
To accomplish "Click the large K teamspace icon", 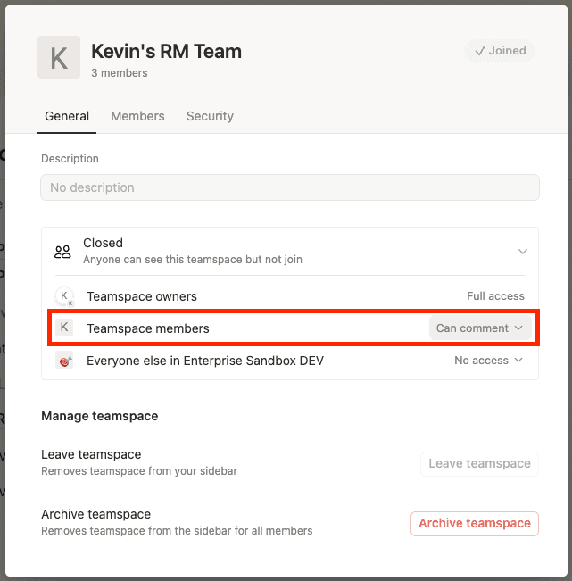I will (x=59, y=58).
